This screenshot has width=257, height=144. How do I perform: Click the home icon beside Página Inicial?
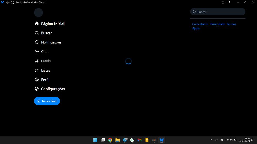(x=37, y=24)
